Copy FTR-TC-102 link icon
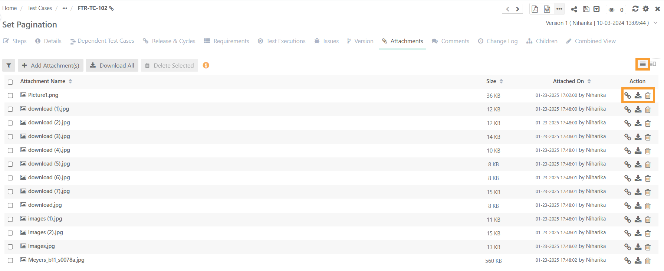The width and height of the screenshot is (664, 271). coord(111,8)
